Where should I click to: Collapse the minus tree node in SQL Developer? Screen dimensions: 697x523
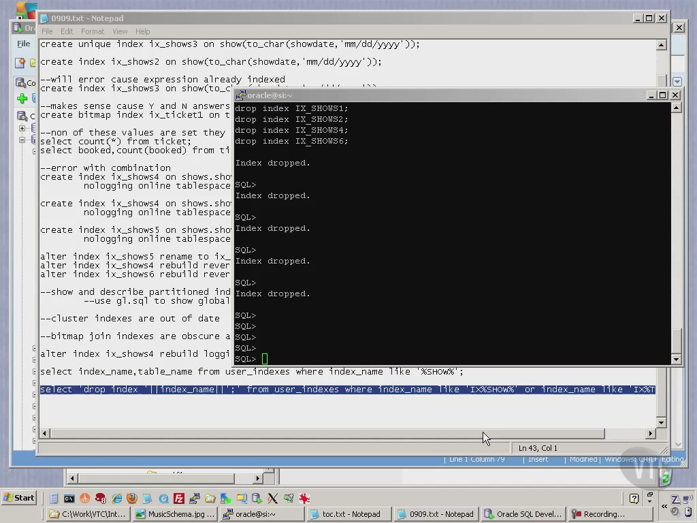(x=22, y=140)
